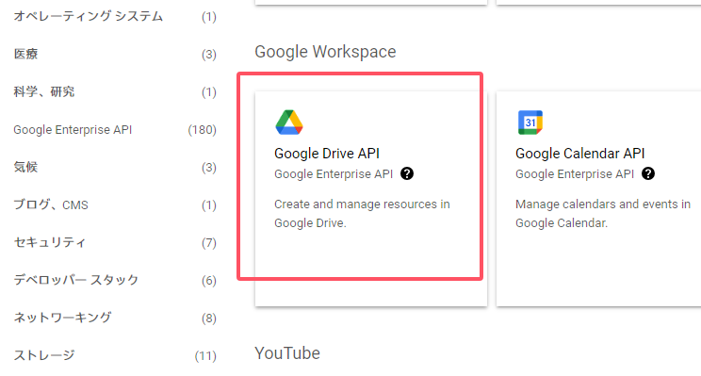Click the (11) count beside ストレージ
701x376 pixels.
click(205, 356)
